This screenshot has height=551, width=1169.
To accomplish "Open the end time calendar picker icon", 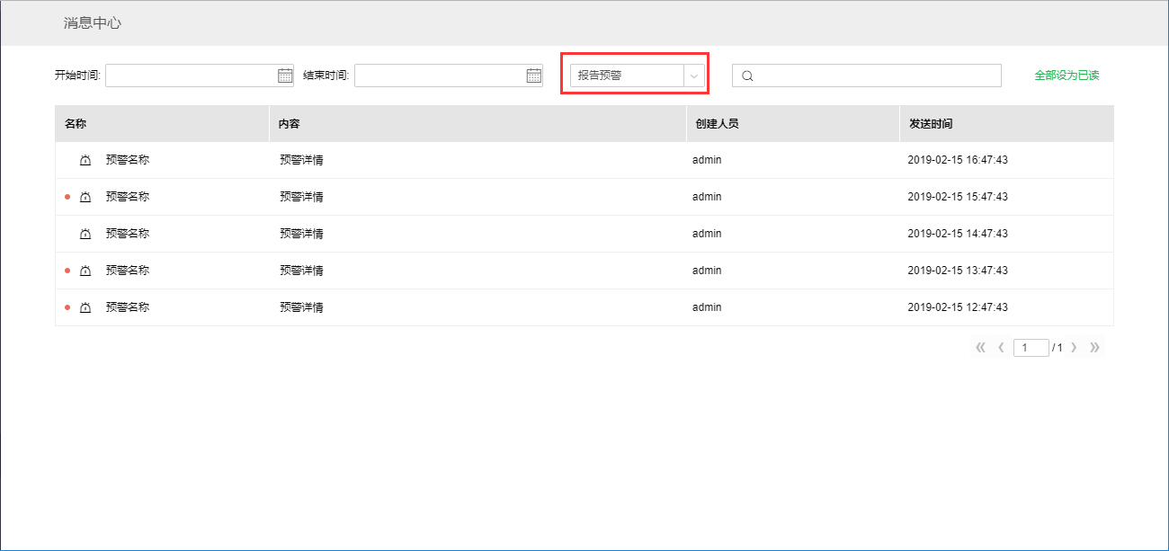I will pos(534,76).
